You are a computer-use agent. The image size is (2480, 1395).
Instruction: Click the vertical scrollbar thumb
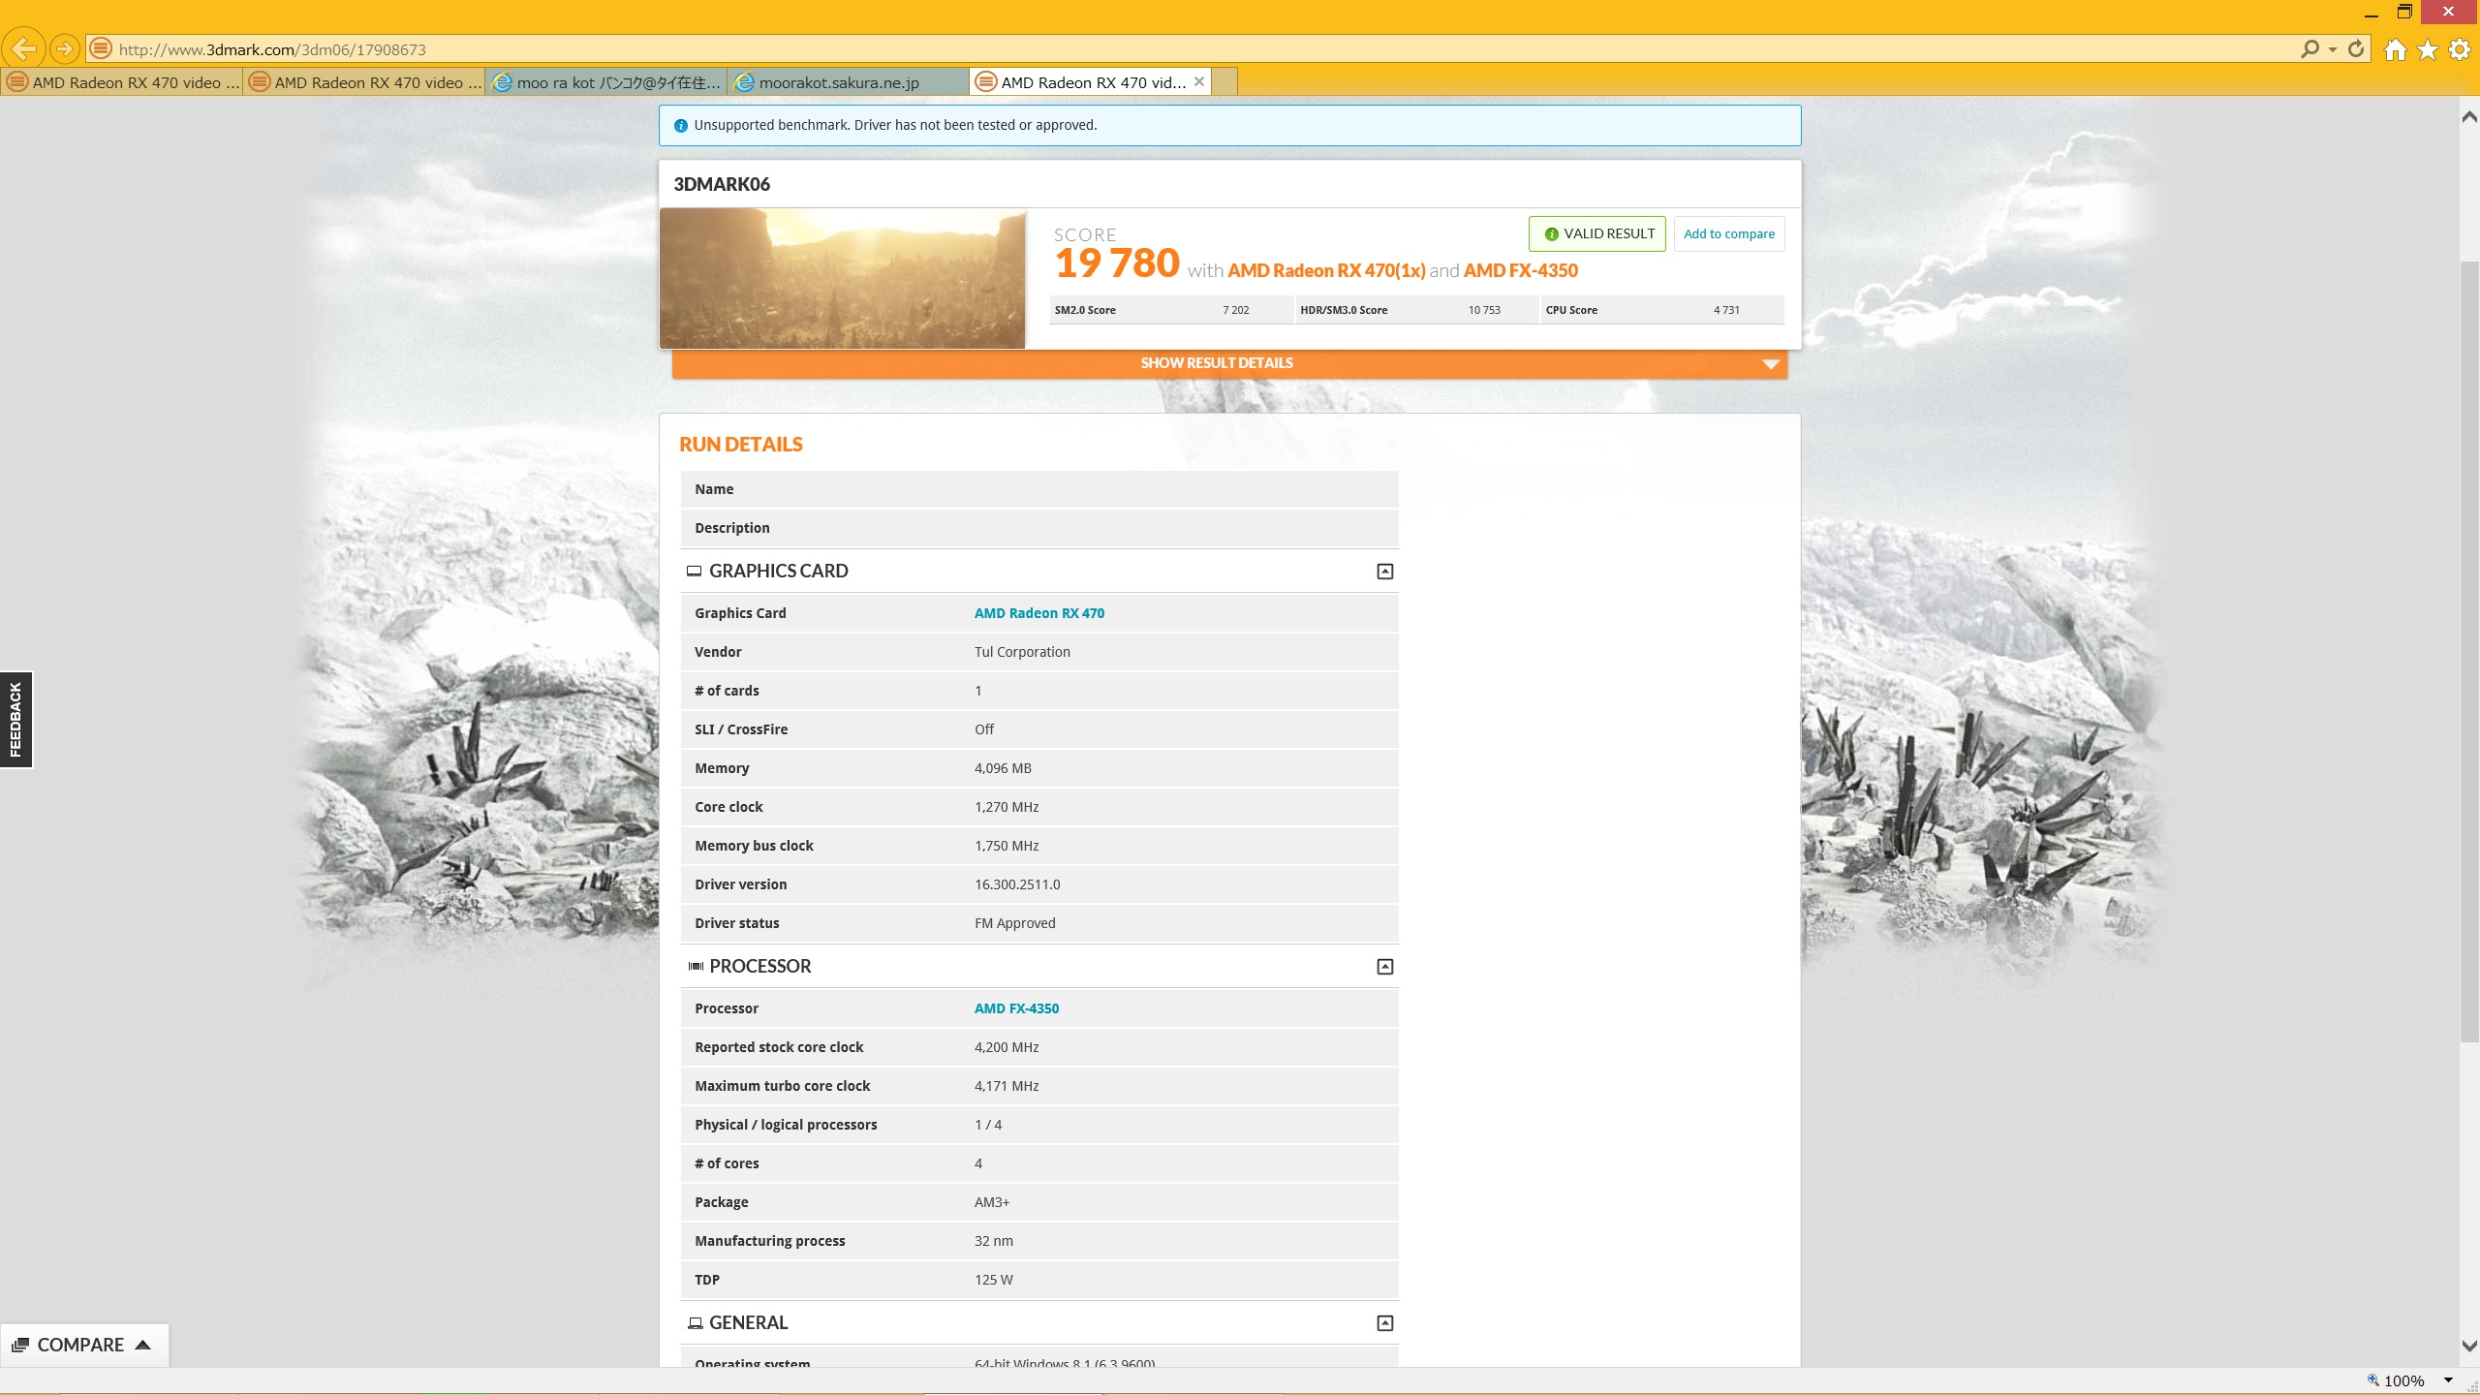[x=2469, y=651]
